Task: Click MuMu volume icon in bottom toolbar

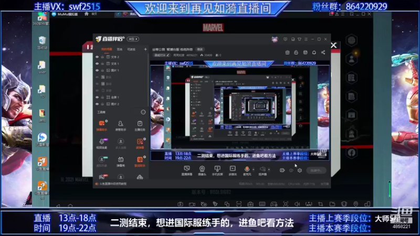Action: click(297, 204)
